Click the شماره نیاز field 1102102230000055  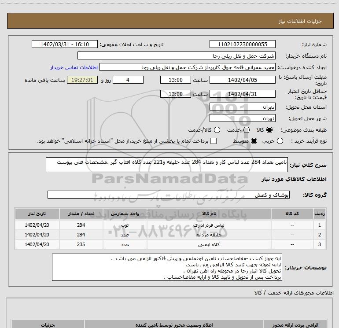(242, 44)
